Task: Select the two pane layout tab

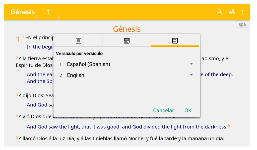Action: pyautogui.click(x=127, y=41)
